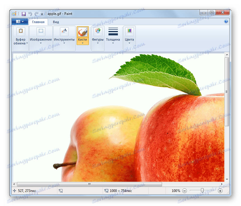Click the Буфер обмена clipboard icon
Screen dimensions: 241x206
pyautogui.click(x=21, y=31)
